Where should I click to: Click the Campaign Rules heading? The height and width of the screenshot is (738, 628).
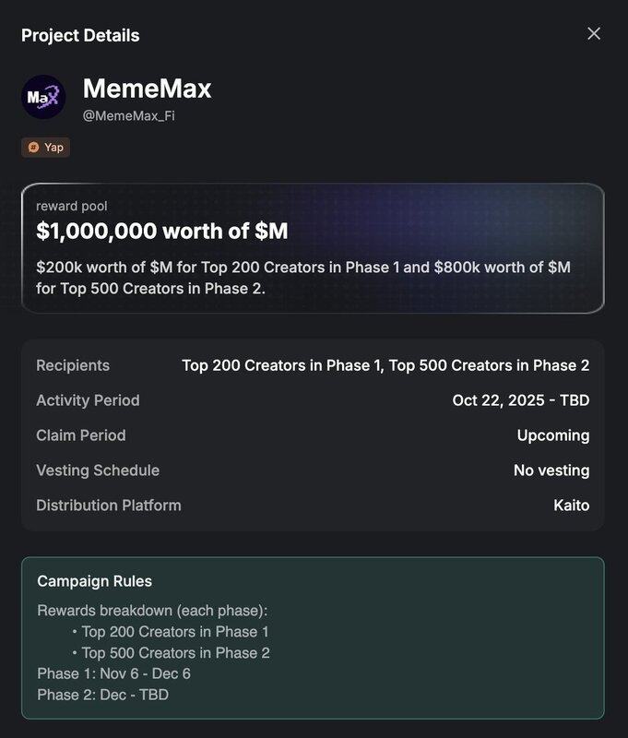[x=94, y=581]
